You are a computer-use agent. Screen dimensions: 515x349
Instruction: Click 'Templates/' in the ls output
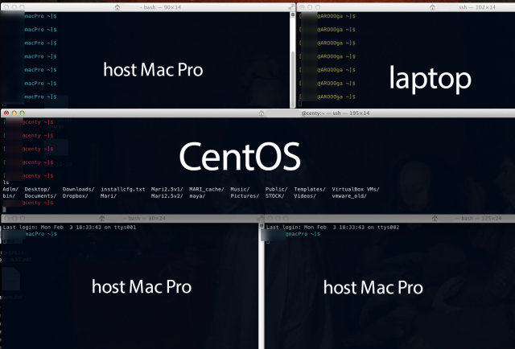click(310, 189)
